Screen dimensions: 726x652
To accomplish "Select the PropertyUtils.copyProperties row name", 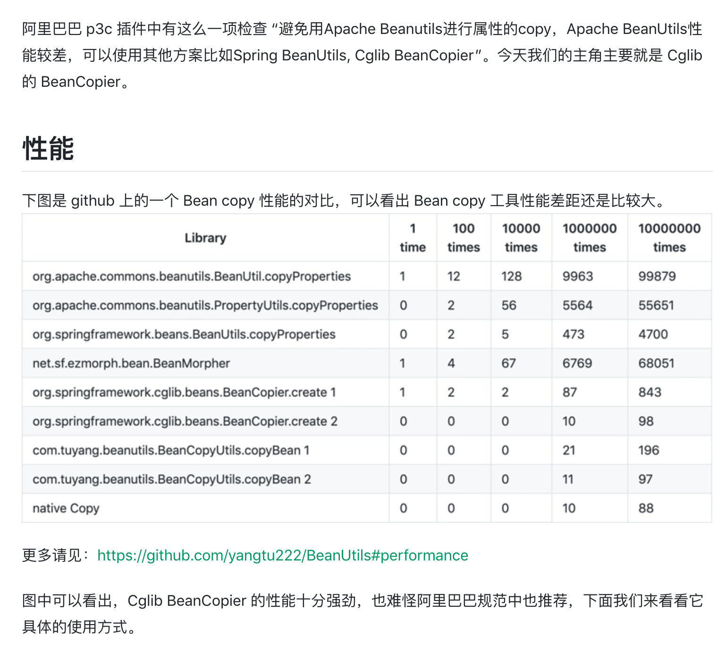I will click(x=205, y=306).
